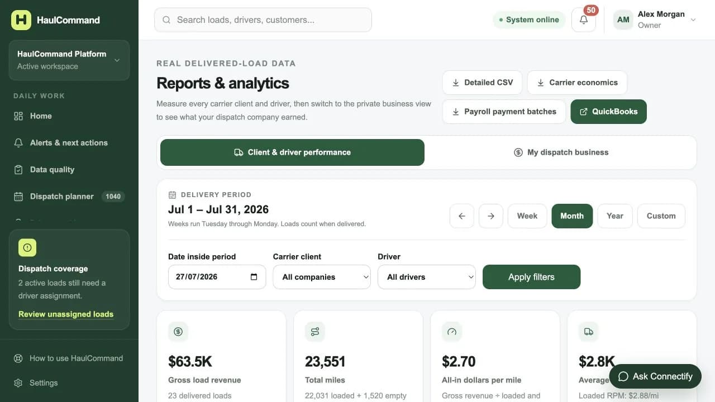Open the date picker calendar icon
Image resolution: width=715 pixels, height=402 pixels.
[254, 277]
